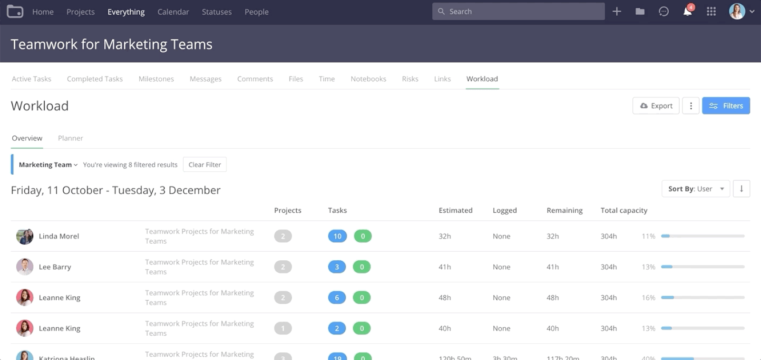The image size is (761, 360).
Task: Open notifications bell icon
Action: pos(687,11)
